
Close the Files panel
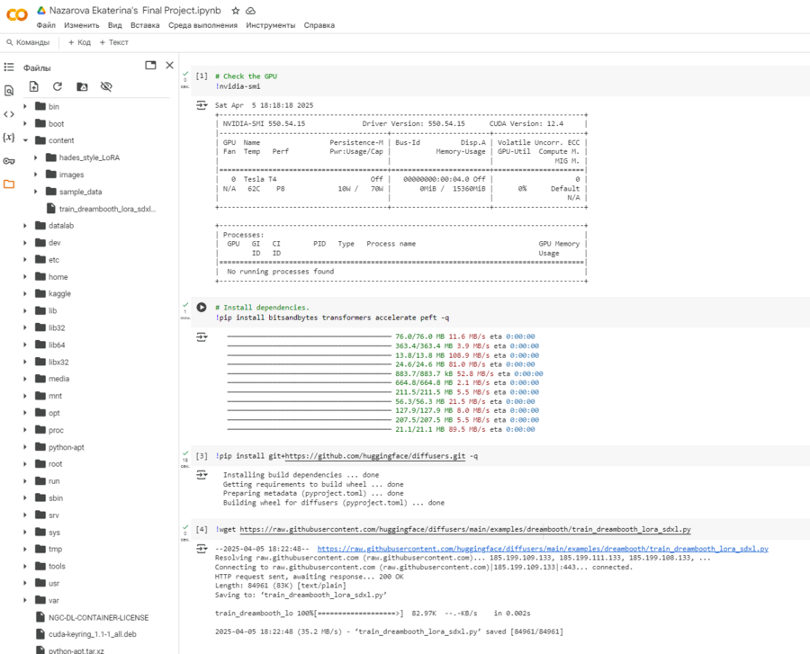[169, 66]
